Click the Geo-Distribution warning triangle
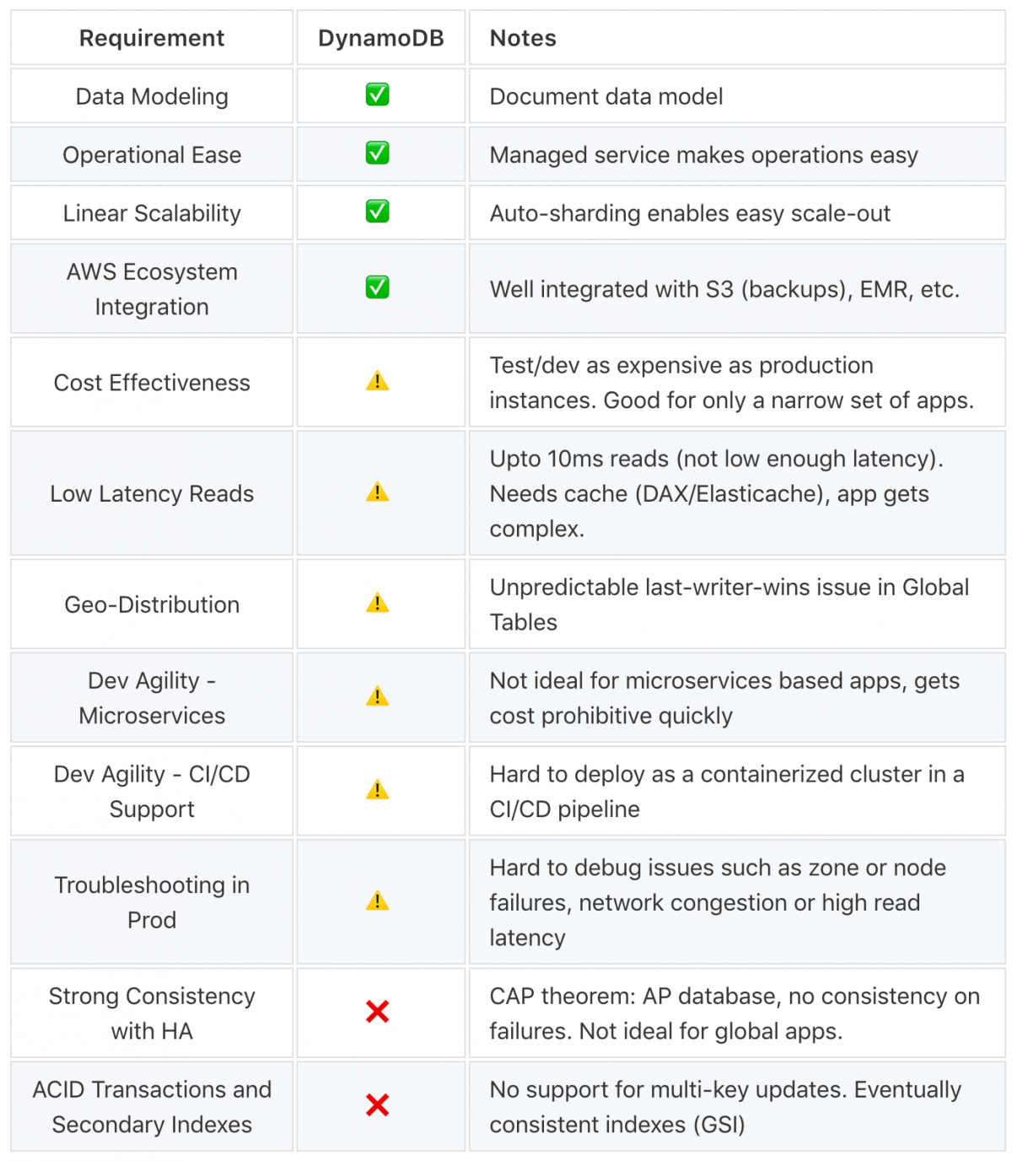1012x1161 pixels. click(377, 604)
